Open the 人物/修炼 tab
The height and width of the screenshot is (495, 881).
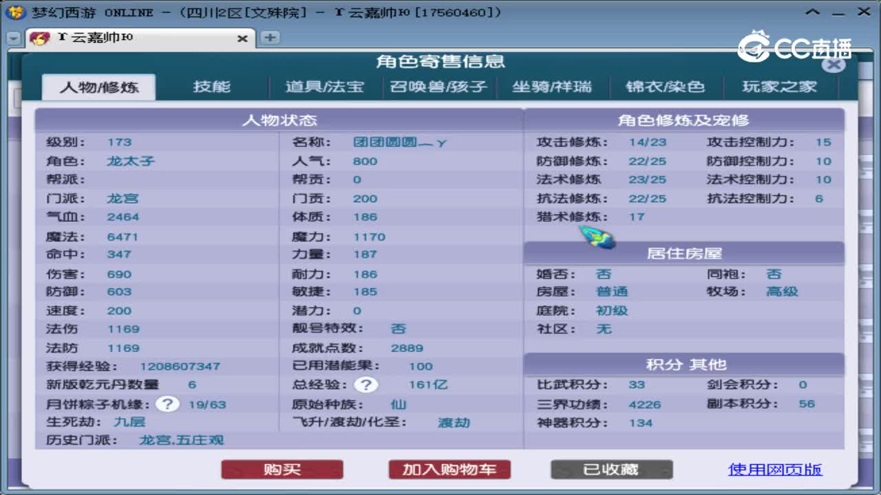(98, 87)
